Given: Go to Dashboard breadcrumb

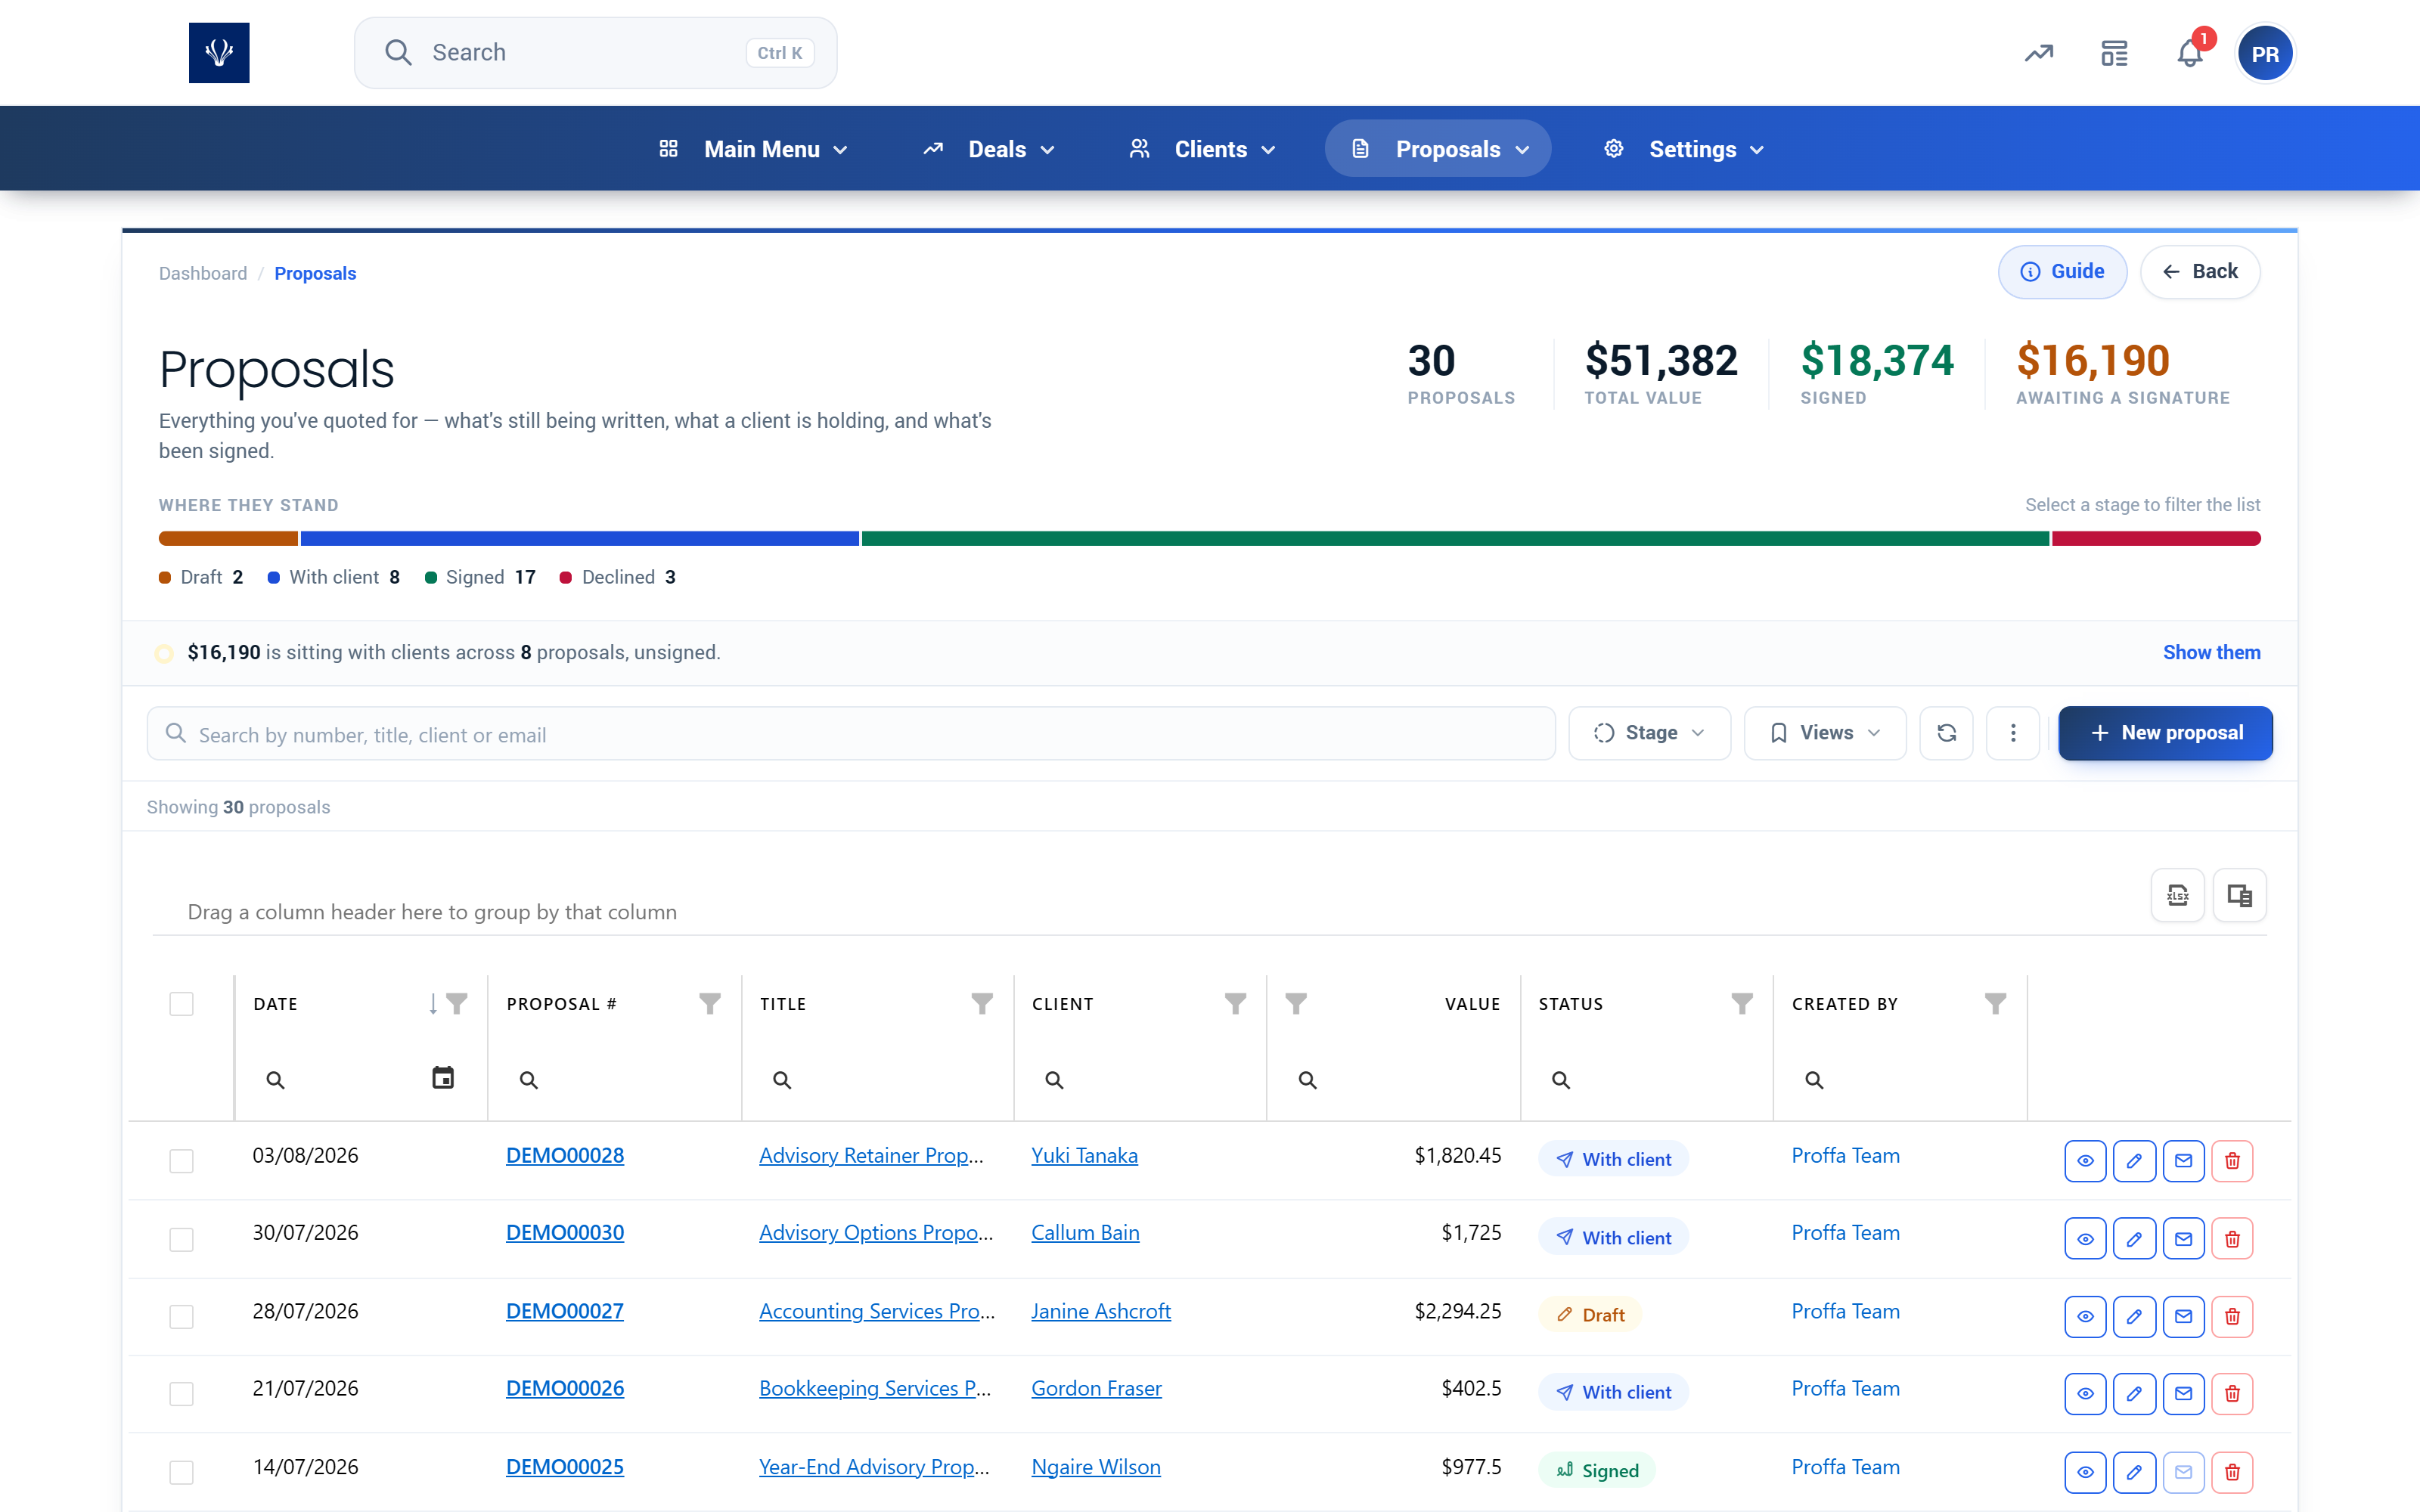Looking at the screenshot, I should (x=203, y=273).
